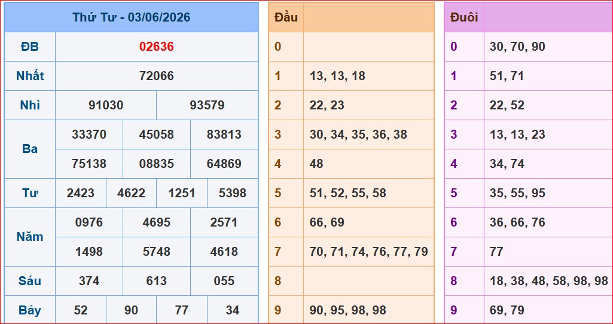Select Tư prize number 1251

point(182,193)
